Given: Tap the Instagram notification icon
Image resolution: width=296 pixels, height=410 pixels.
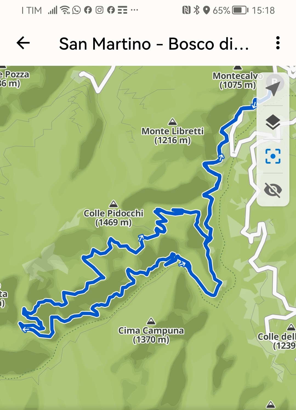Looking at the screenshot, I should pos(99,10).
